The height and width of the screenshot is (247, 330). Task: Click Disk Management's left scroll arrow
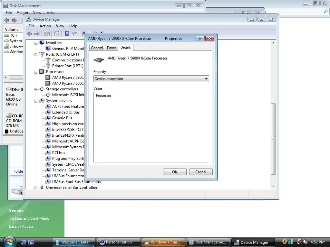(x=6, y=78)
